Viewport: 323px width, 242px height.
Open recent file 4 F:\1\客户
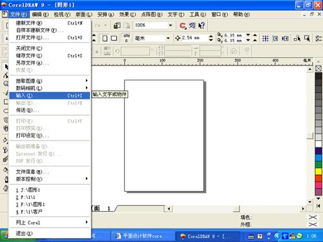[x=50, y=212]
